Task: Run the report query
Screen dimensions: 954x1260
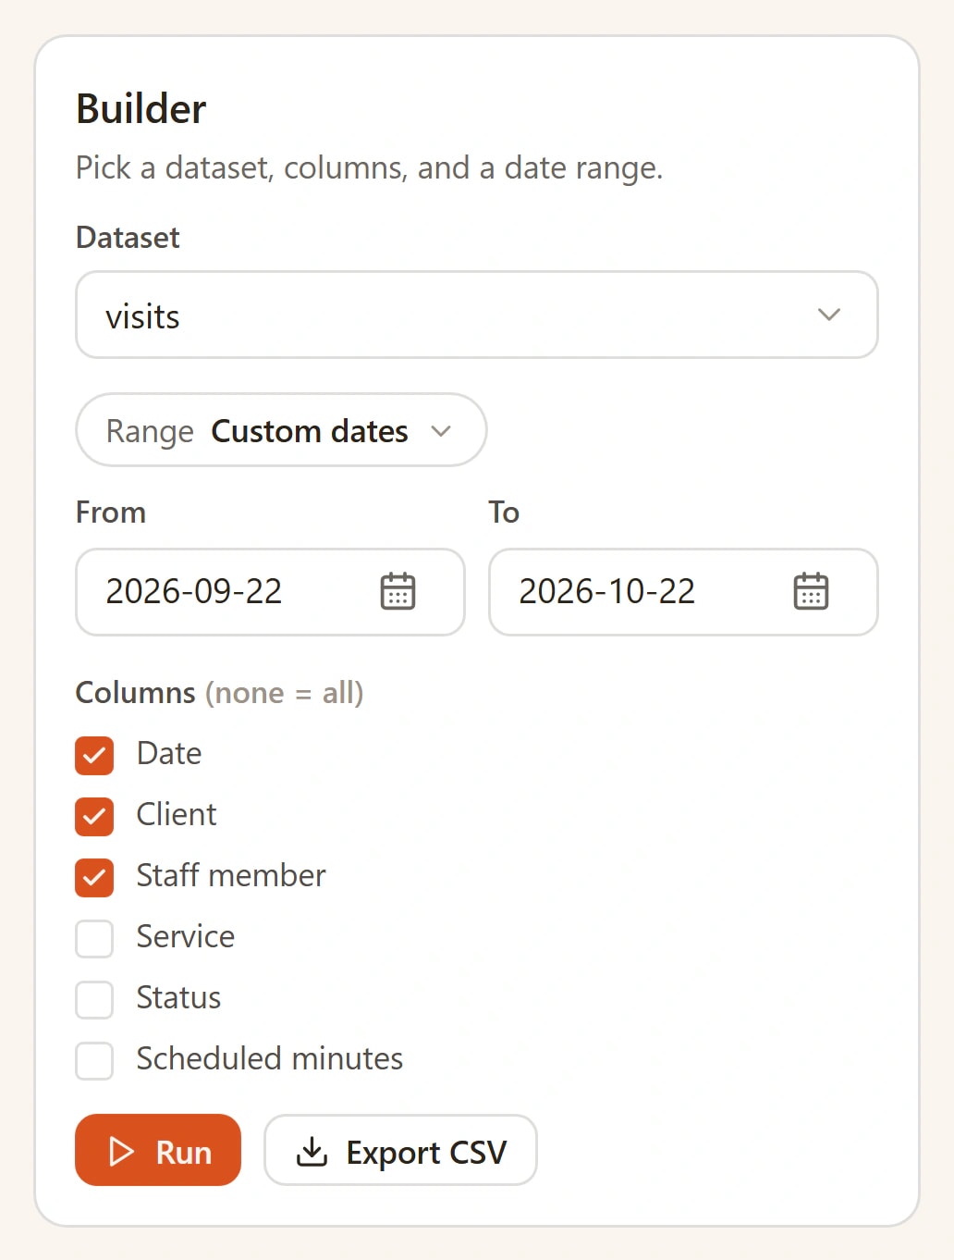Action: tap(158, 1150)
